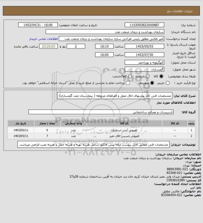203x223 pixels.
Task: Click row number 1 cell
Action: [191, 130]
